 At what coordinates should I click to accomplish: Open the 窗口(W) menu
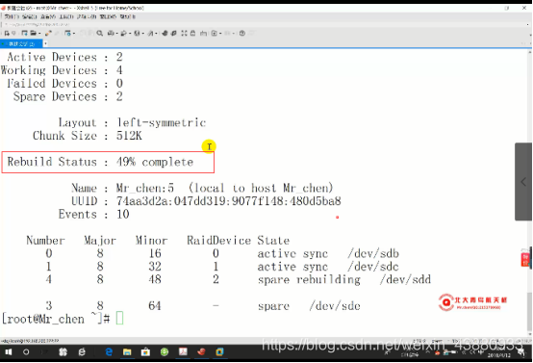click(108, 16)
